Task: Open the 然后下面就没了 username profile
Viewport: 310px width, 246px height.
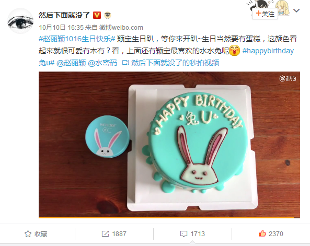Action: pyautogui.click(x=64, y=15)
